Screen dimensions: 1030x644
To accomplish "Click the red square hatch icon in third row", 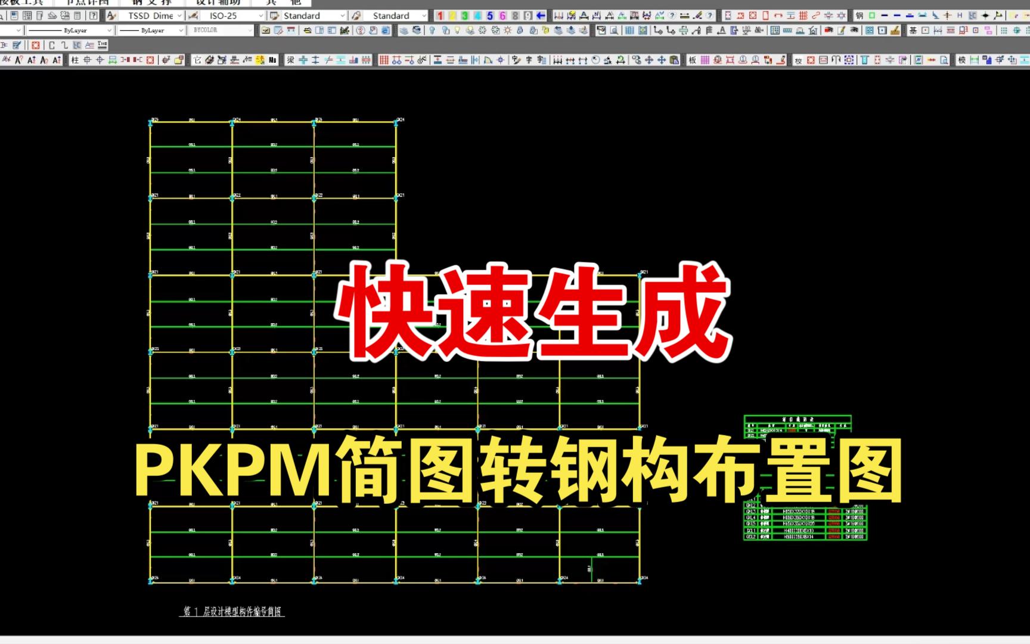I will (36, 45).
